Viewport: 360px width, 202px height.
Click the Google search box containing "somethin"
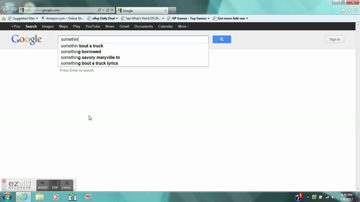(133, 39)
